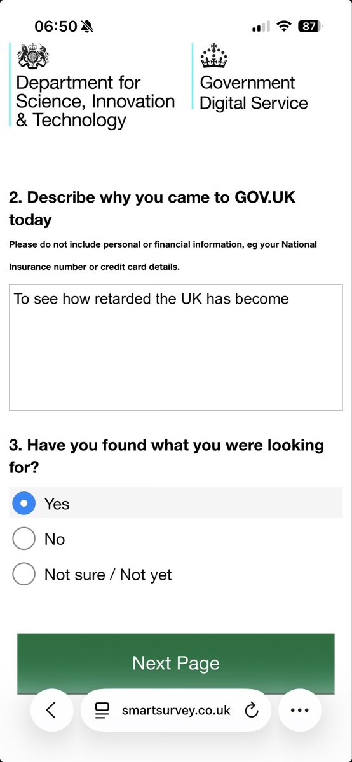Tap the browser back arrow button
The image size is (352, 762).
coord(51,711)
